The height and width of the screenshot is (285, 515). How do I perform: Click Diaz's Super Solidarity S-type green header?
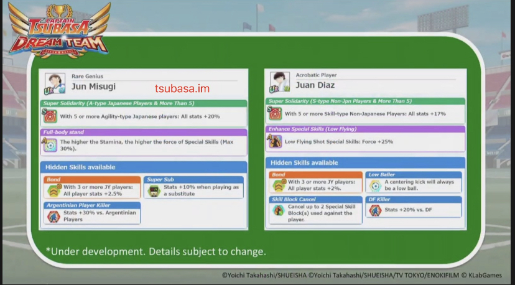click(365, 101)
